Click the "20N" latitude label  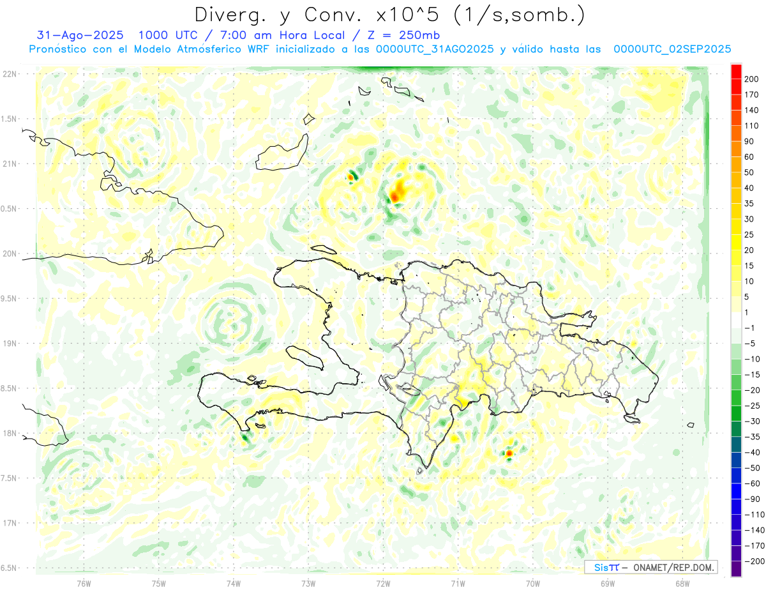(x=9, y=254)
